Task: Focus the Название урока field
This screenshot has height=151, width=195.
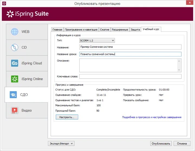Action: (130, 54)
